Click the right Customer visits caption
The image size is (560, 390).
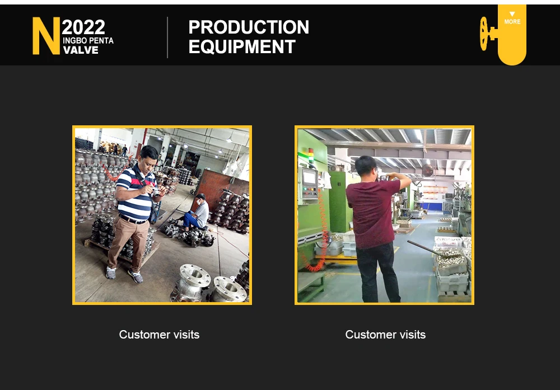pyautogui.click(x=385, y=335)
